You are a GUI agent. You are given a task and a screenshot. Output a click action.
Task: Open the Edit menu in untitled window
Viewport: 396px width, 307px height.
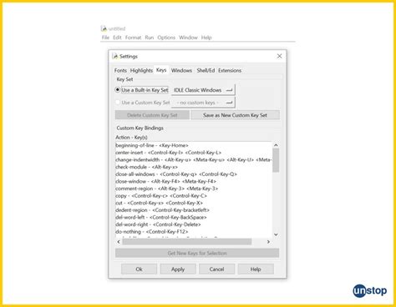pyautogui.click(x=117, y=38)
